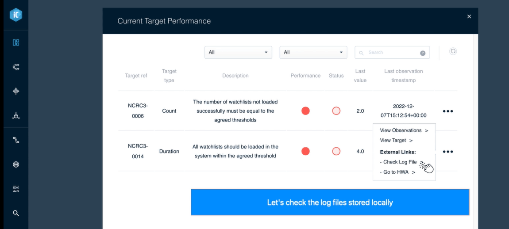Viewport: 509px width, 229px height.
Task: Click the red performance dot for NCRC3-0006
Action: 305,111
